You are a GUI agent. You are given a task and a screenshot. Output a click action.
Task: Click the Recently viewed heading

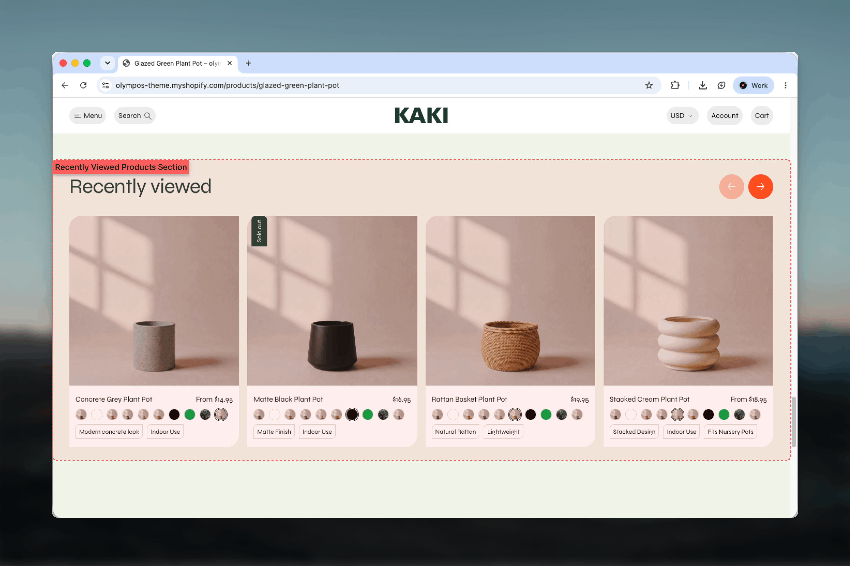click(140, 187)
